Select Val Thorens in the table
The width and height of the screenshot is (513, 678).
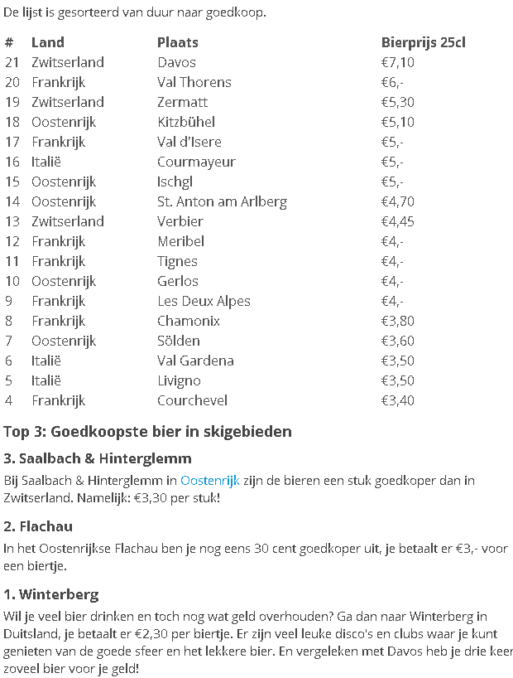pyautogui.click(x=194, y=82)
